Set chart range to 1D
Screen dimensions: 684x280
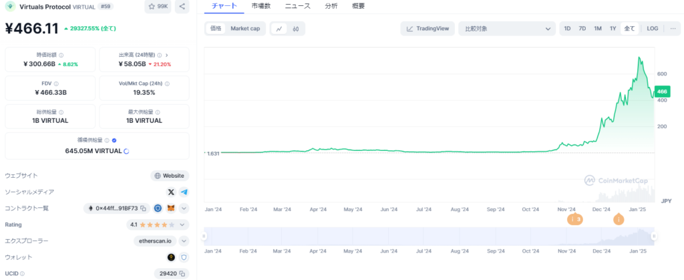coord(567,29)
